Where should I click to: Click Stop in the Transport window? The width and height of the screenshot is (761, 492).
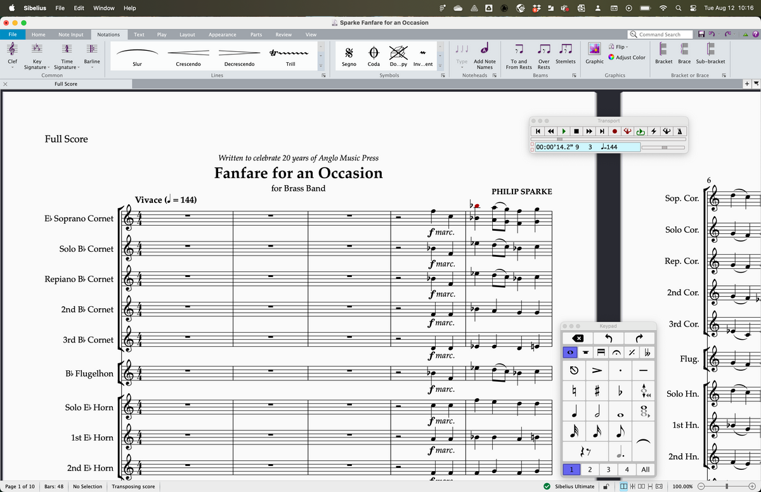click(x=576, y=131)
